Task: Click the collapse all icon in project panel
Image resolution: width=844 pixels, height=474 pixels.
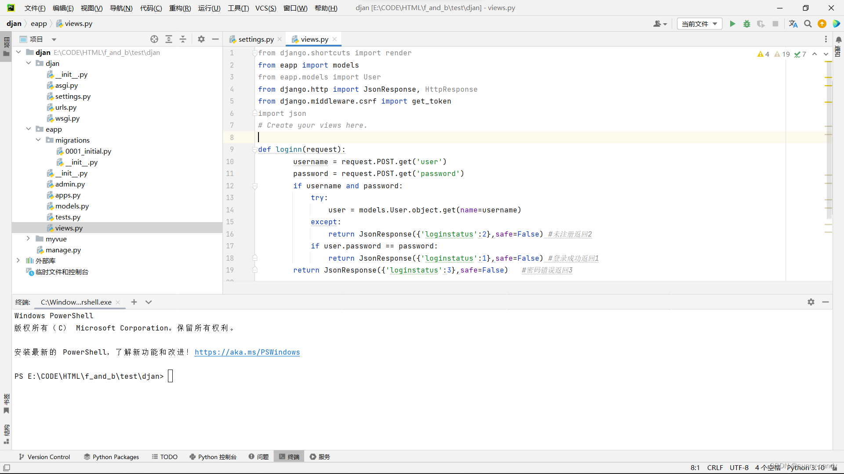Action: [x=183, y=39]
